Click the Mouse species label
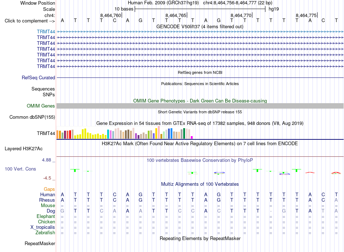Viewport: 344px width, 252px height. 48,206
